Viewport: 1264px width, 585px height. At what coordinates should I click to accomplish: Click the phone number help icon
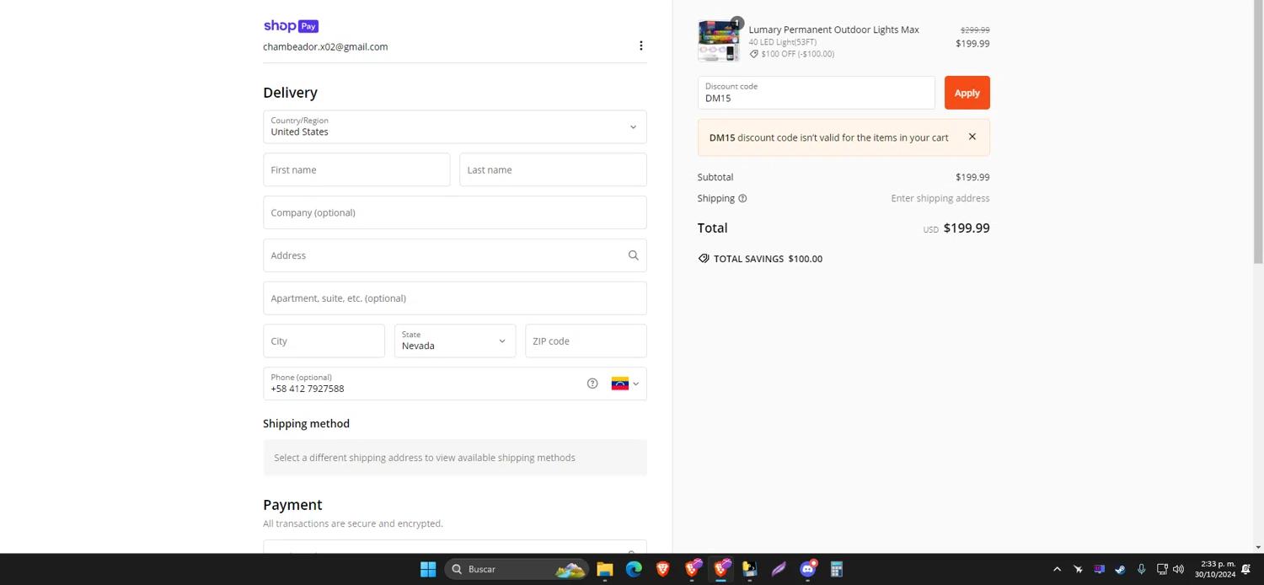[x=592, y=384]
